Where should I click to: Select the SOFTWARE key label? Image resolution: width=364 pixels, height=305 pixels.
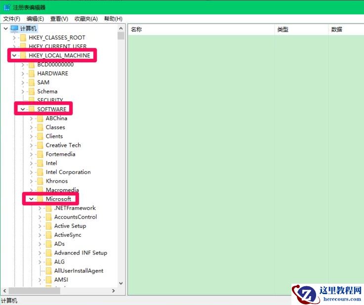[x=52, y=109]
